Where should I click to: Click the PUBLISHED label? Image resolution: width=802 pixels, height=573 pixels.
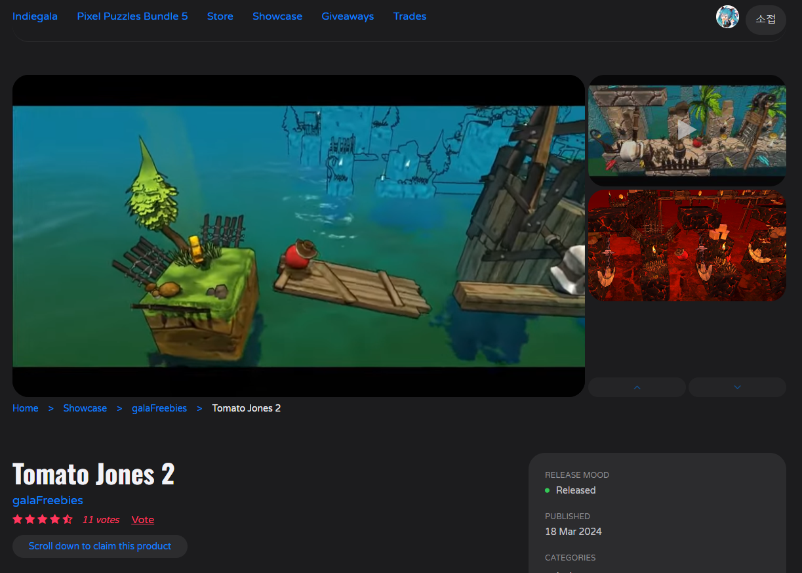(x=567, y=517)
